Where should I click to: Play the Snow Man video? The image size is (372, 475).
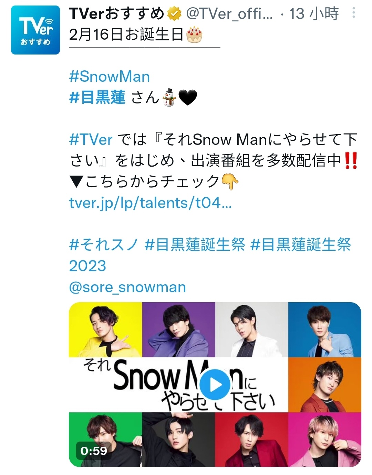click(215, 384)
